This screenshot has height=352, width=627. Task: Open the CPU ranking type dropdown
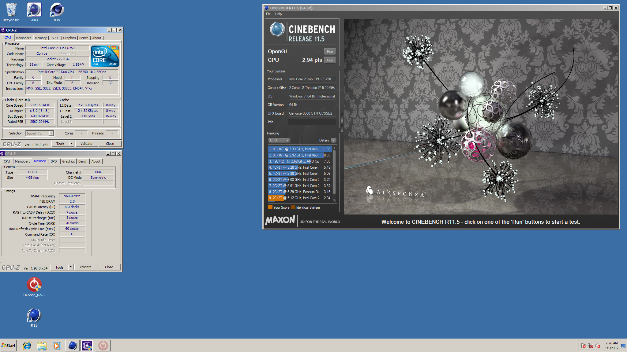279,140
